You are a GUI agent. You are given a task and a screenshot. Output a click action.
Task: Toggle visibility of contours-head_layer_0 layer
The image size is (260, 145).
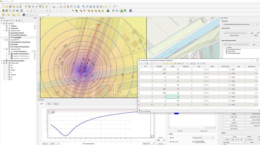point(9,51)
